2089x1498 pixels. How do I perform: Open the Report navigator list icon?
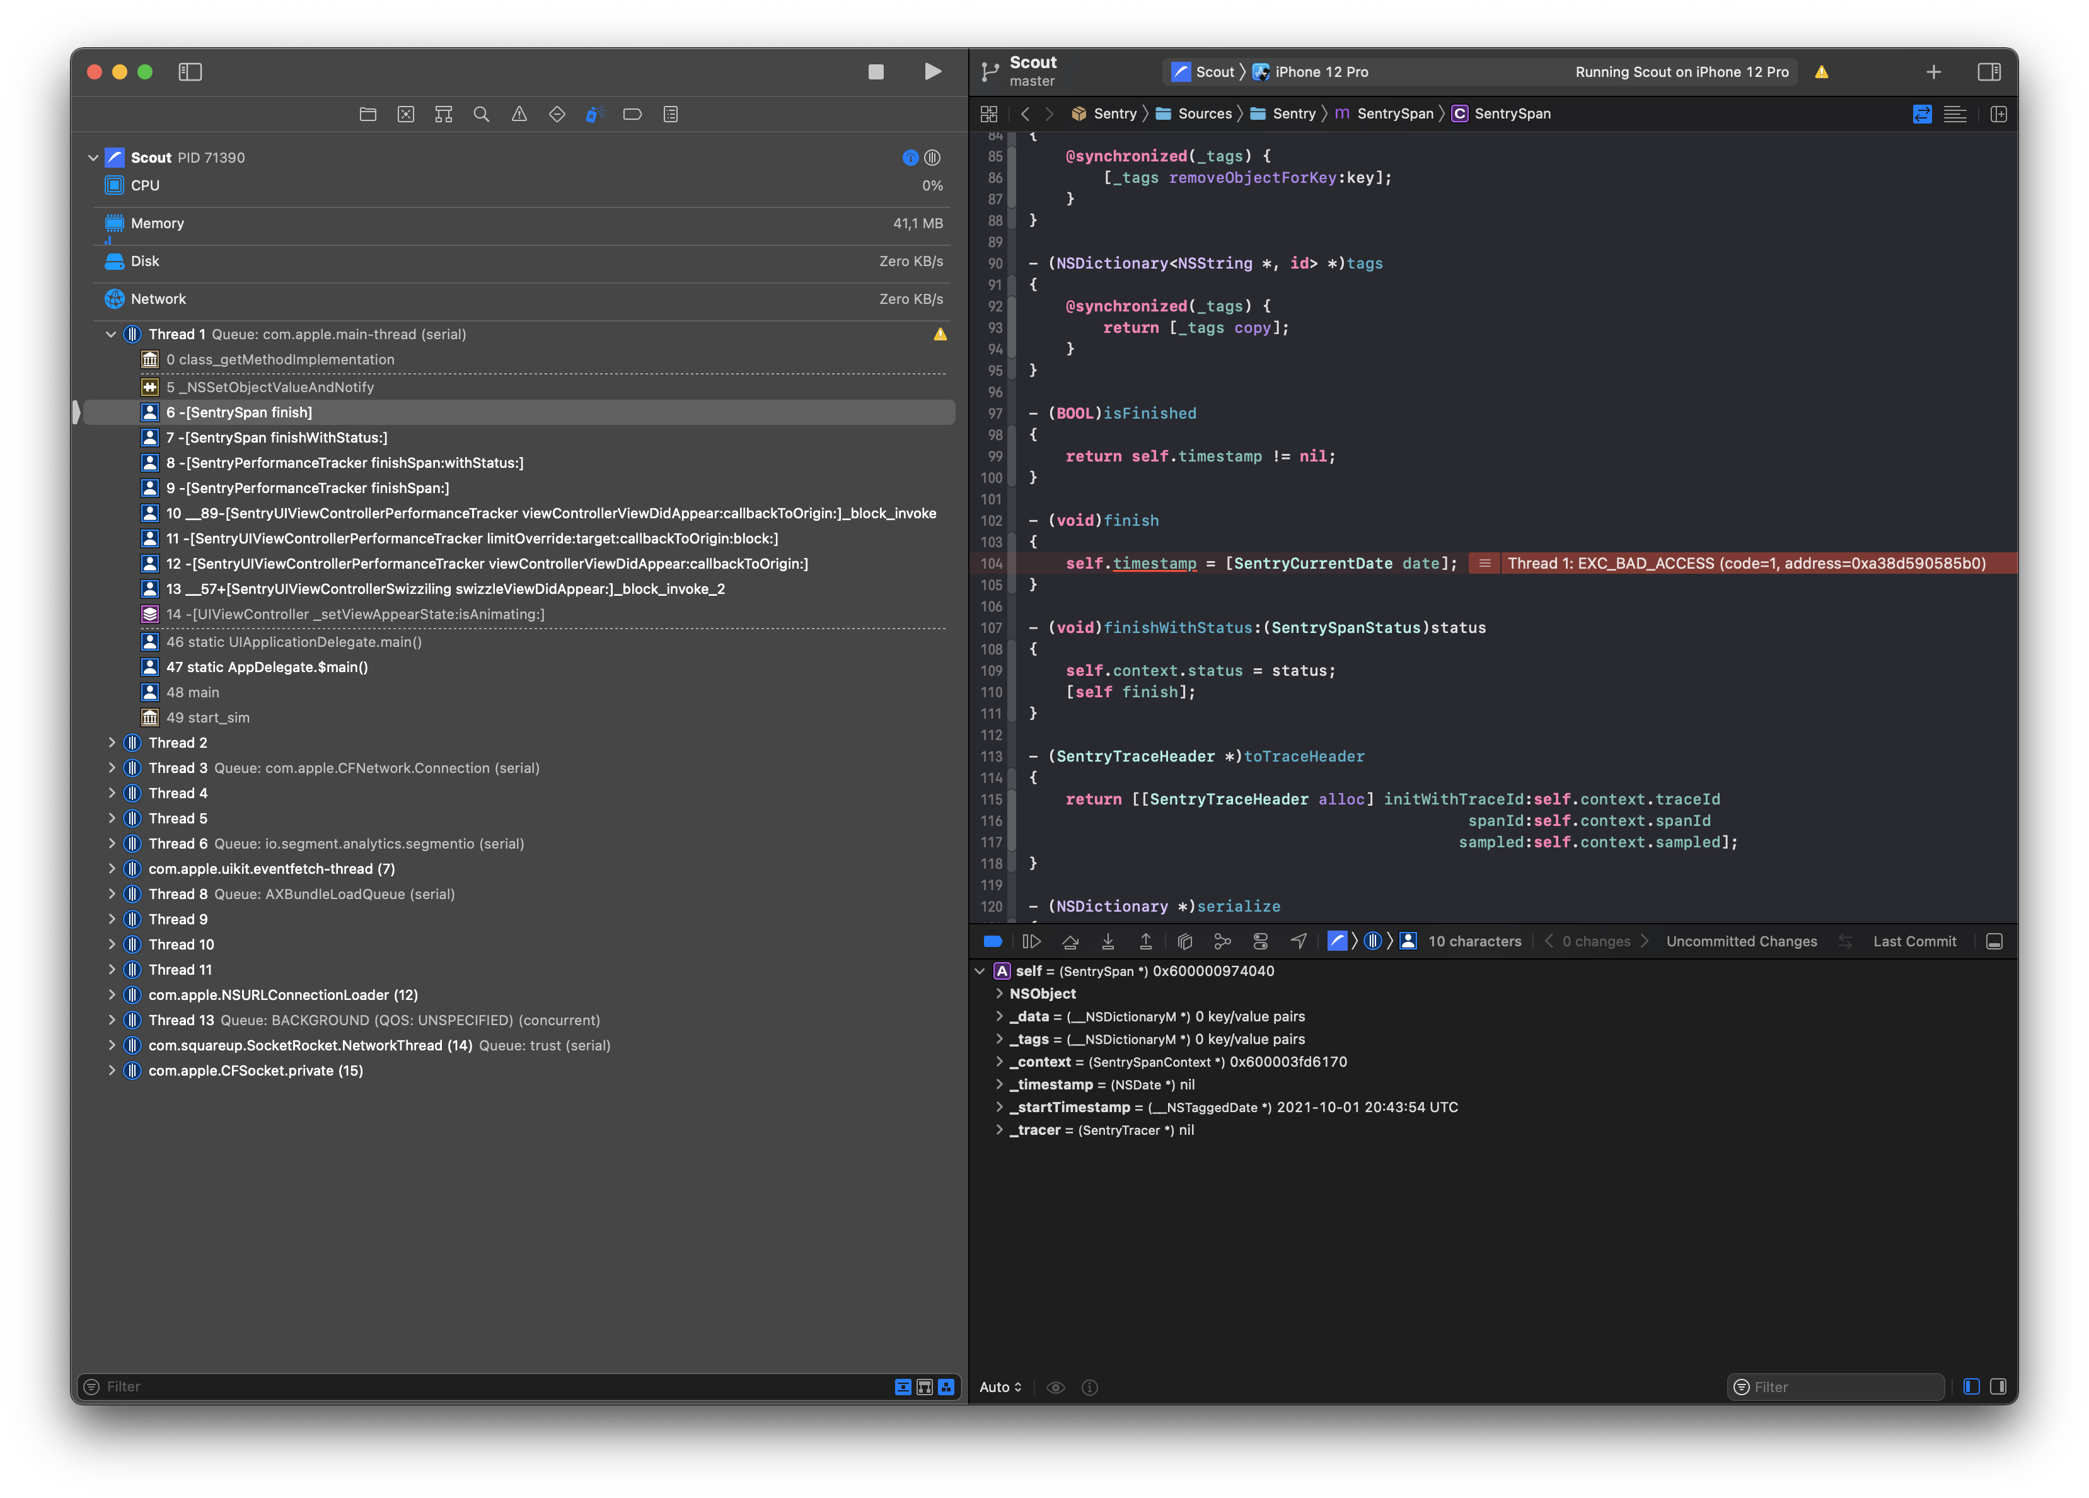[669, 114]
